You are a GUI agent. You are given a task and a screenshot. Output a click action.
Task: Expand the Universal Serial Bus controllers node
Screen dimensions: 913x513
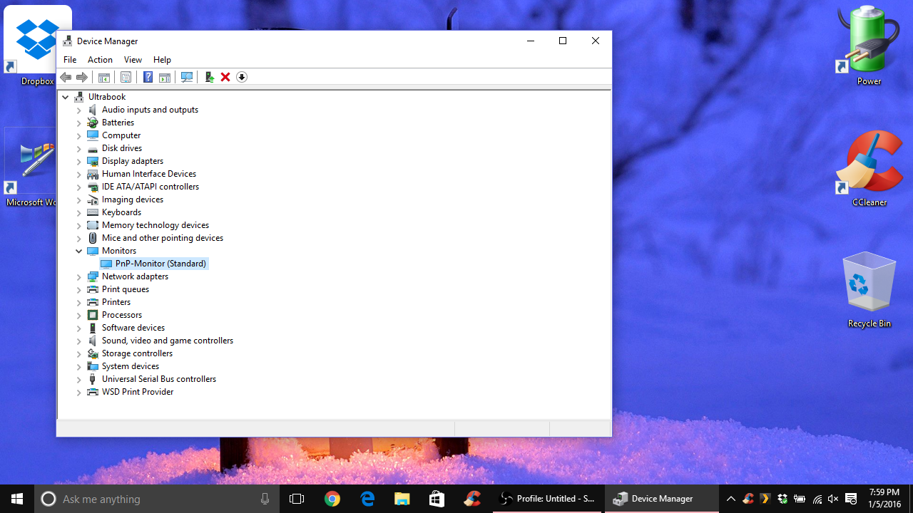point(79,379)
